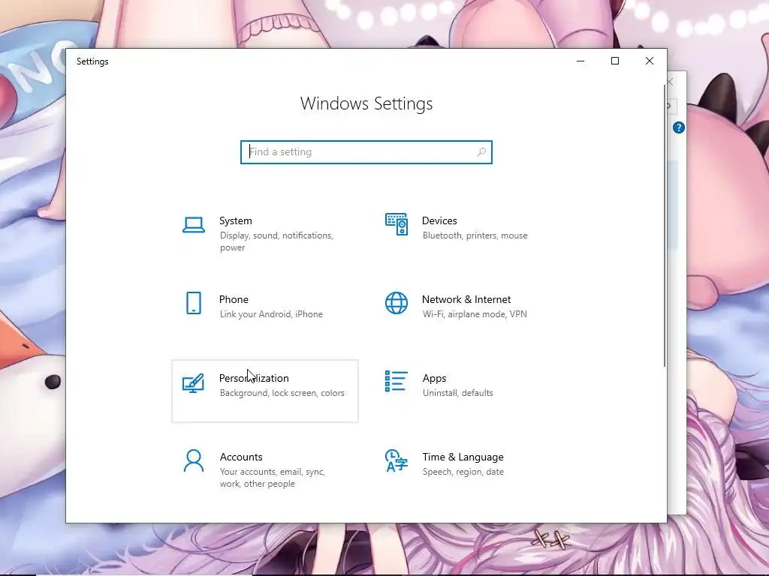Open the Devices keyboard and speaker icon
This screenshot has width=769, height=576.
tap(397, 224)
